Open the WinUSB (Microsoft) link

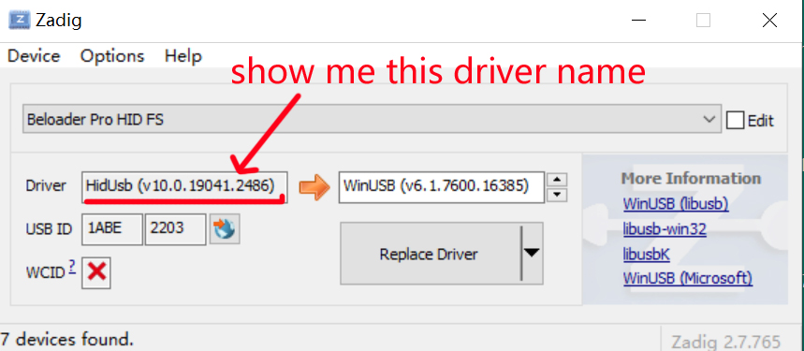click(x=688, y=278)
